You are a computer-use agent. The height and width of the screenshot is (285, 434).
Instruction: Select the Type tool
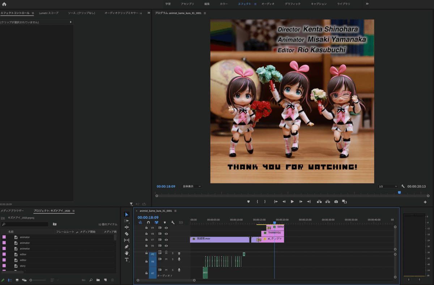(127, 260)
